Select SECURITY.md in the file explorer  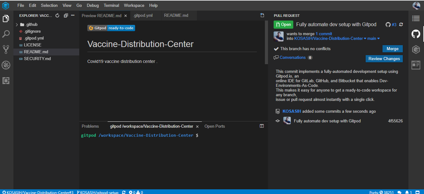[37, 59]
